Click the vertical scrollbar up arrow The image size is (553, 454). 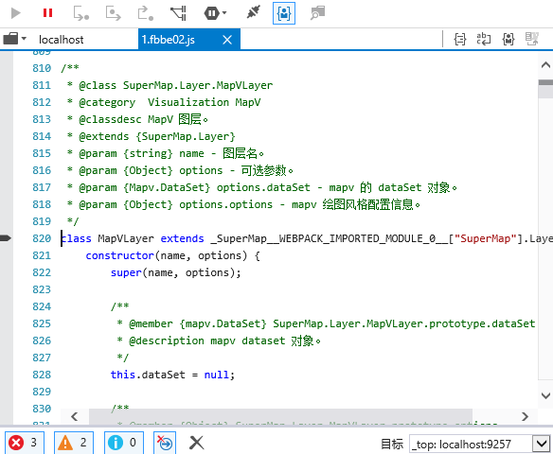tap(545, 65)
